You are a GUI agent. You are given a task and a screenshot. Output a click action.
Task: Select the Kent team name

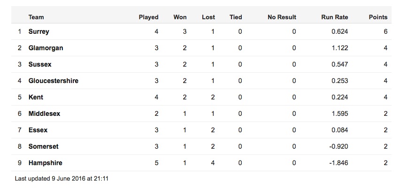pos(36,97)
